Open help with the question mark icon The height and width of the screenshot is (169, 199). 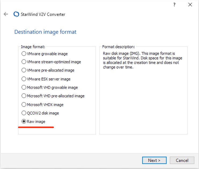click(x=174, y=5)
